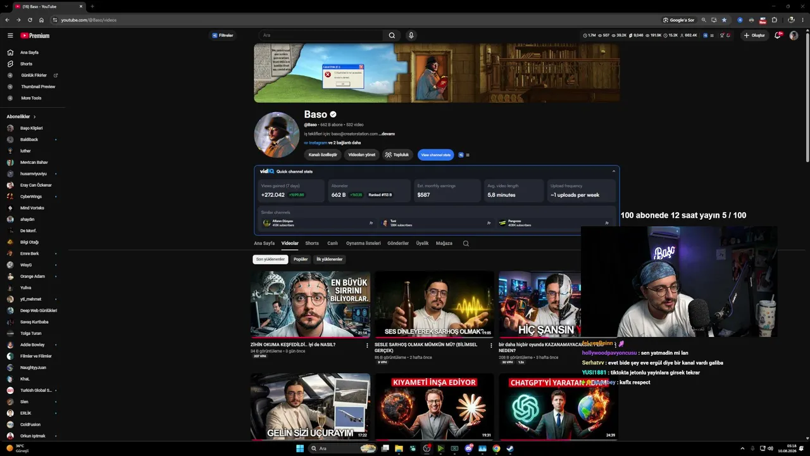810x456 pixels.
Task: Open Başo Klipleri subscription
Action: click(x=32, y=128)
